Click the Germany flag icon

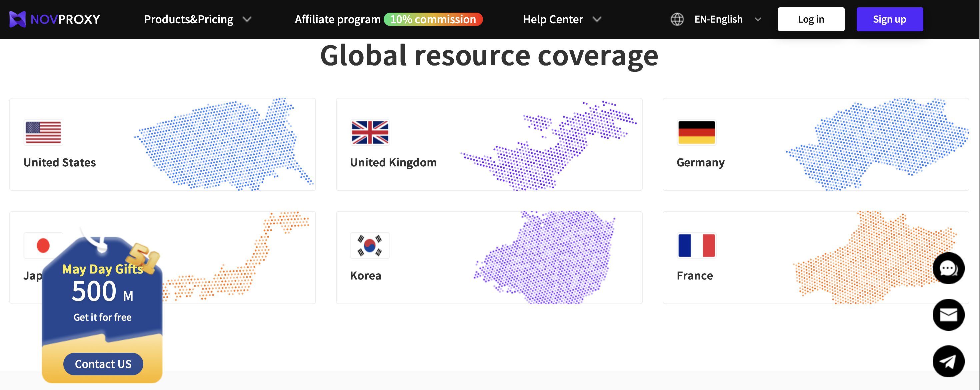696,132
